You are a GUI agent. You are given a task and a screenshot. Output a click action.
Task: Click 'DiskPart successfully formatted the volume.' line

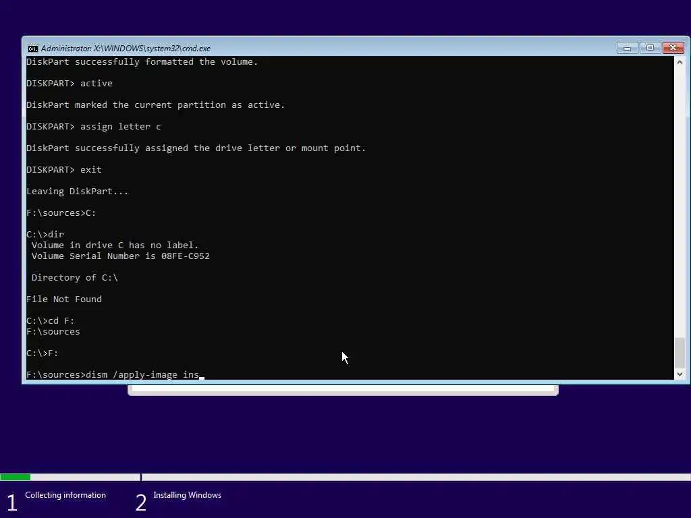click(142, 62)
